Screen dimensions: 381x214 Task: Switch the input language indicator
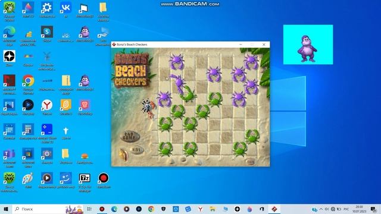[x=346, y=209]
